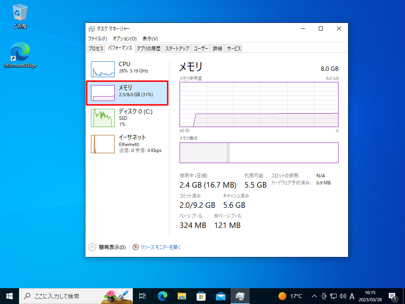Screen dimensions: 405x304
Task: Switch to the アプリの履歴 tab
Action: click(149, 48)
